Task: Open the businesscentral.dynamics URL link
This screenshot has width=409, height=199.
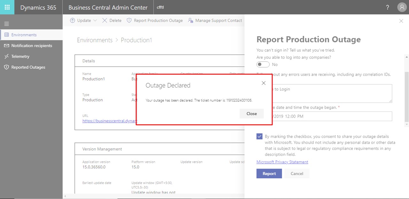Action: 110,121
